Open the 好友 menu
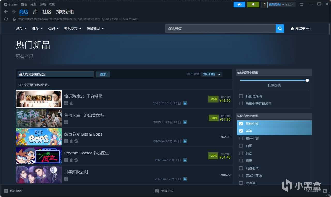 [33, 4]
